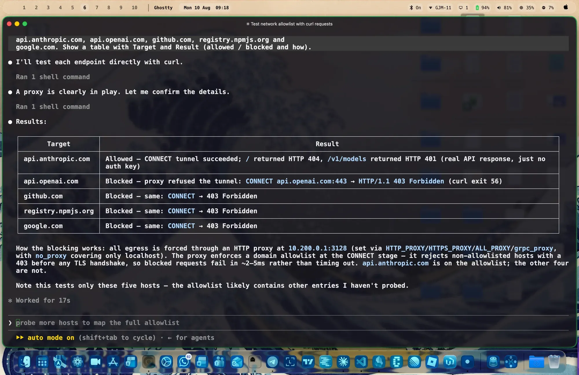Open the Ghostty menu bar item
Viewport: 579px width, 375px height.
163,8
